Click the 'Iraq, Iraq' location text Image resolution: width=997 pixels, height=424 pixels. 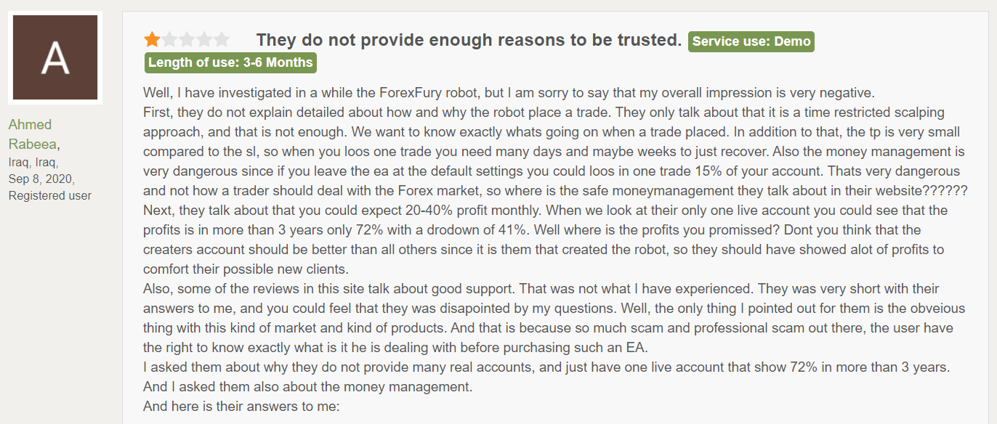tap(33, 162)
